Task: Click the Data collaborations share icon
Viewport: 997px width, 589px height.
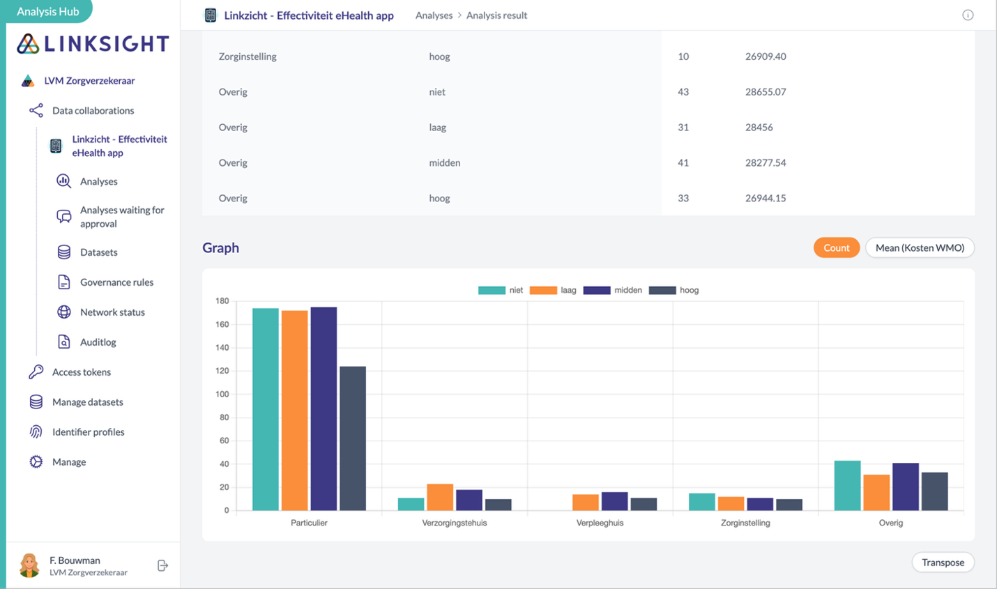Action: tap(36, 110)
